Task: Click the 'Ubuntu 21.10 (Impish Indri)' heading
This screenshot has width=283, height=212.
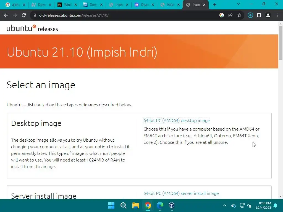Action: pyautogui.click(x=82, y=52)
